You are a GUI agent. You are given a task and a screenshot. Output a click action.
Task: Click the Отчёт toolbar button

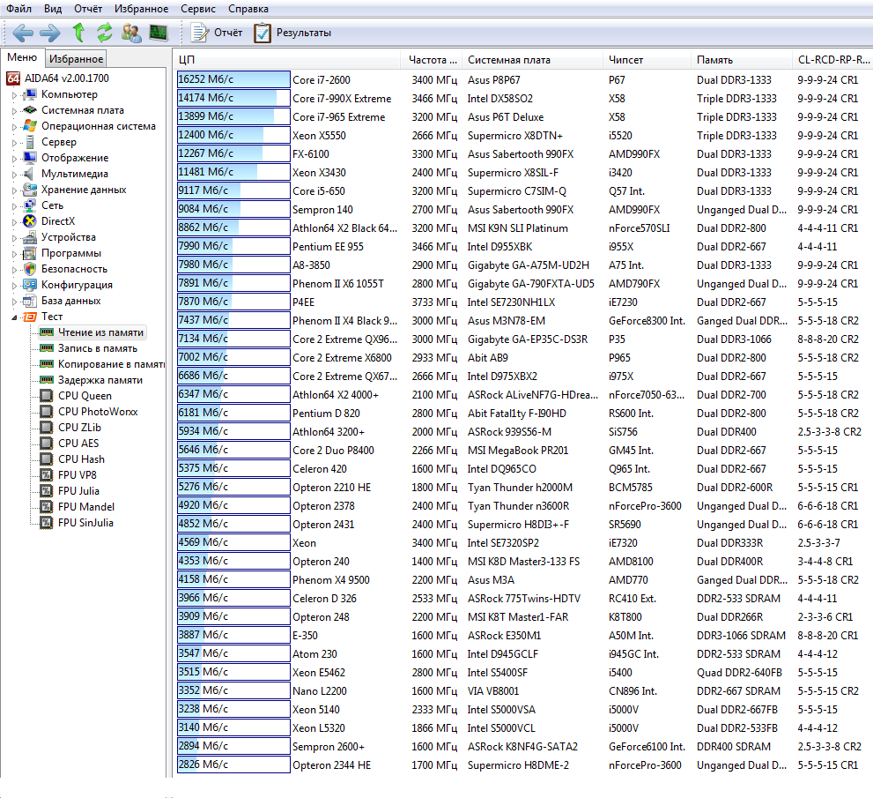coord(217,33)
